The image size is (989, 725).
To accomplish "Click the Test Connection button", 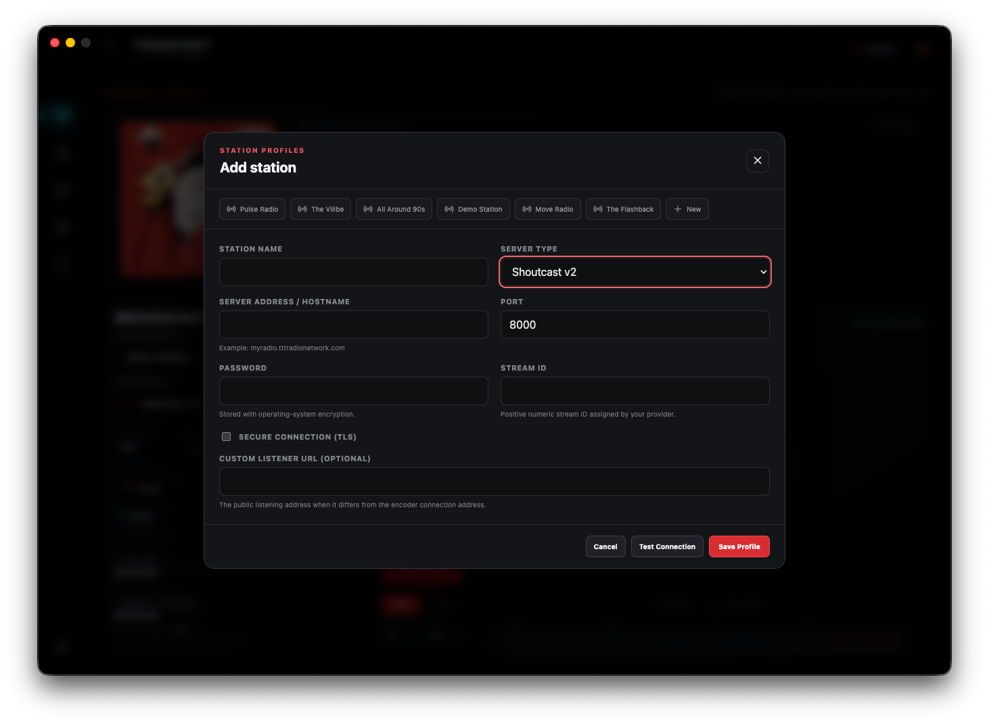I will tap(667, 546).
